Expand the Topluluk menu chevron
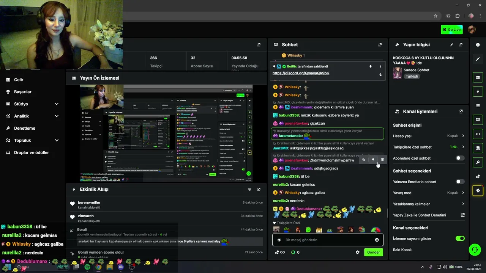The width and height of the screenshot is (486, 273). (x=57, y=140)
